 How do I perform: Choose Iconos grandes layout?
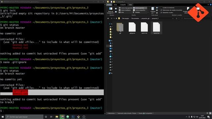coord(140,8)
